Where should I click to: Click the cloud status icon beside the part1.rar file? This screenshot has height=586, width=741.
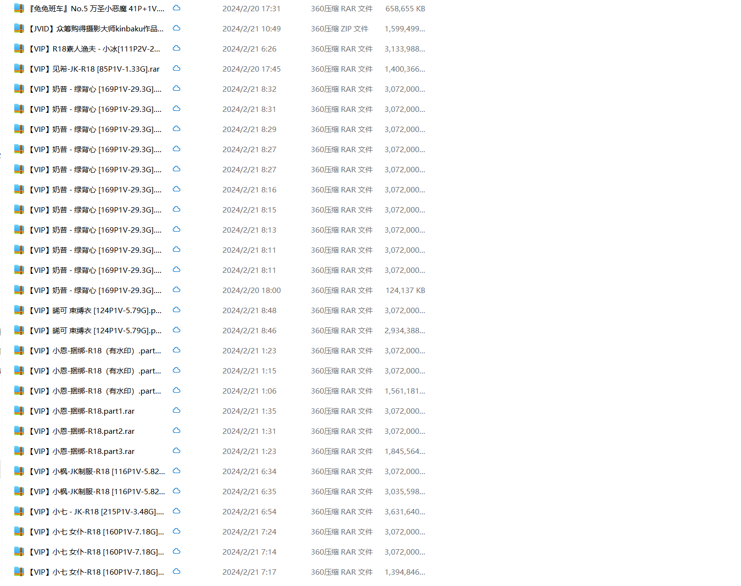pyautogui.click(x=177, y=411)
